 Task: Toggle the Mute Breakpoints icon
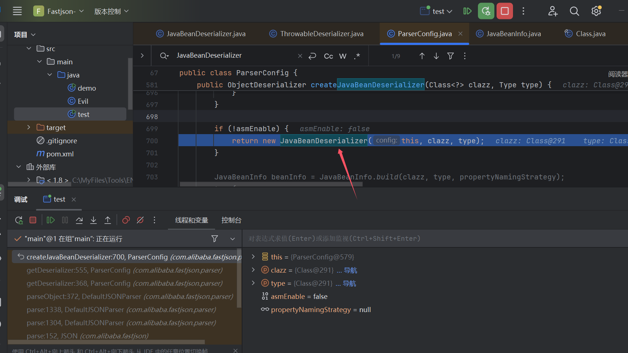click(x=140, y=220)
